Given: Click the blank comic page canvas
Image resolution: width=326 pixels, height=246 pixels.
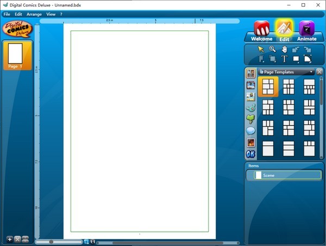Looking at the screenshot, I should (x=140, y=131).
